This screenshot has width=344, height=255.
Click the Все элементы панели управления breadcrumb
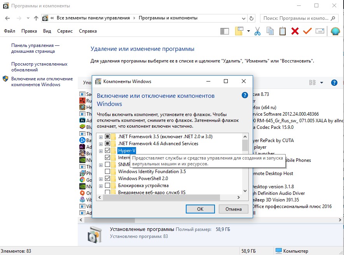[93, 18]
